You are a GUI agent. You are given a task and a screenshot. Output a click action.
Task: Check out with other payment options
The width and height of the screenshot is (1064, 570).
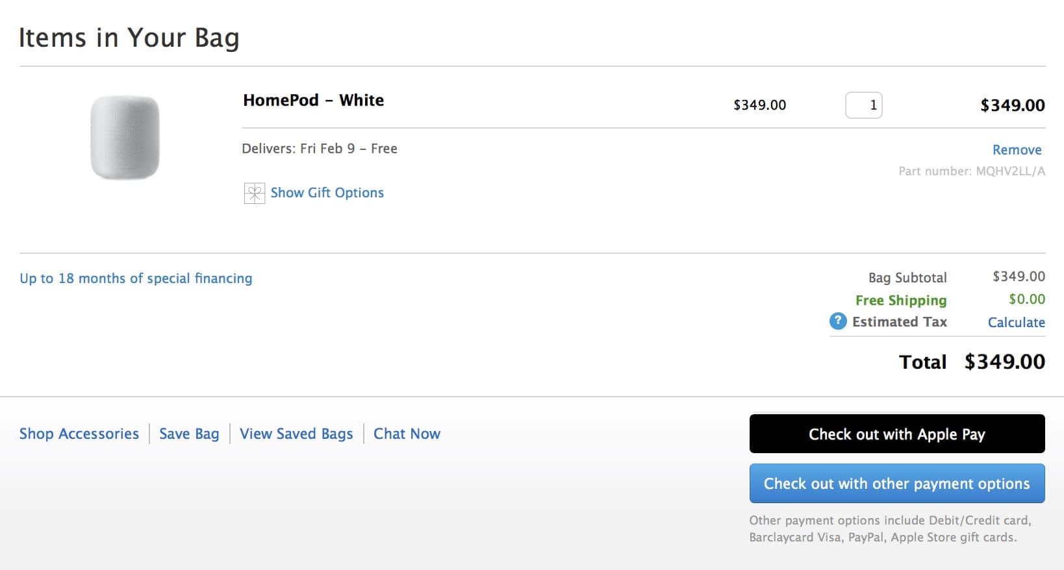(x=897, y=484)
